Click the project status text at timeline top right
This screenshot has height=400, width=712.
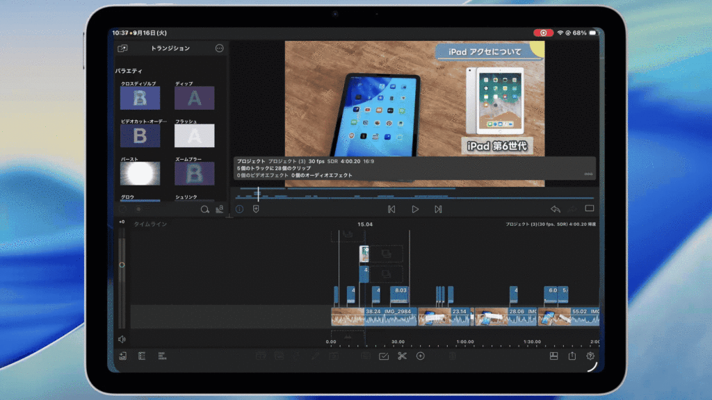pos(551,224)
